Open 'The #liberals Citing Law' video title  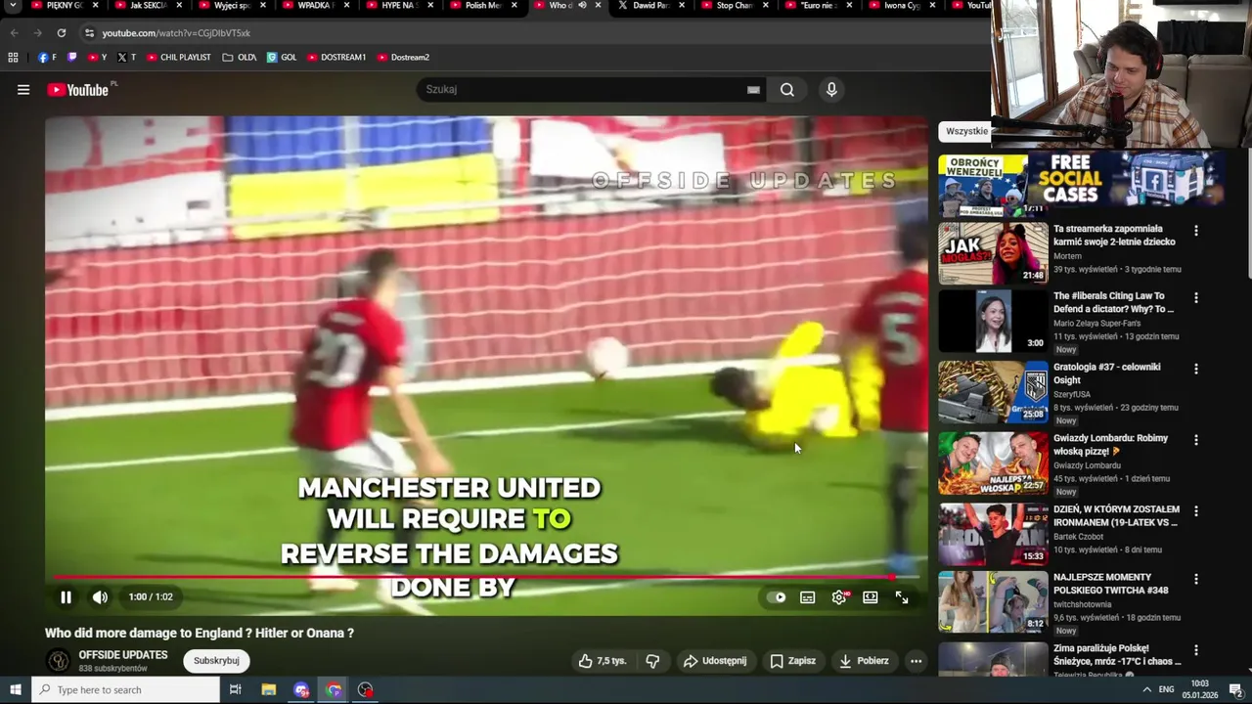[1113, 302]
